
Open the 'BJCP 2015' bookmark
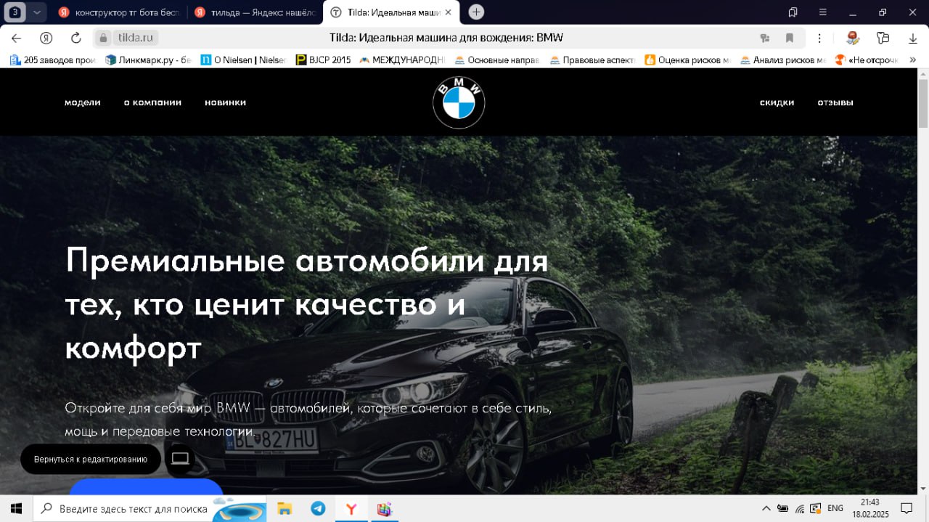[x=324, y=60]
